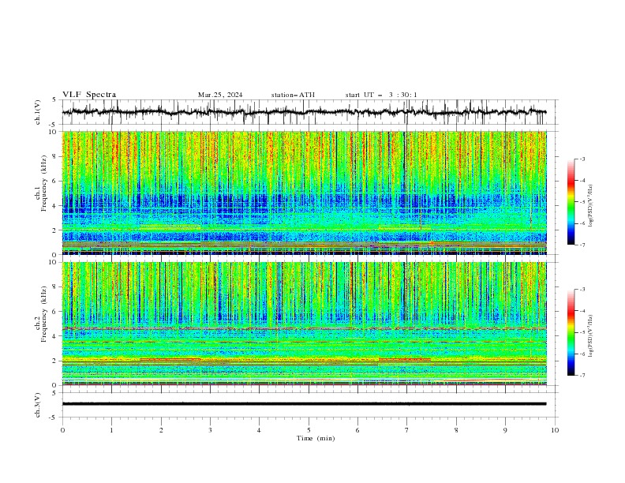
Task: Click the "-4" tick on lower color bar
Action: (x=582, y=311)
